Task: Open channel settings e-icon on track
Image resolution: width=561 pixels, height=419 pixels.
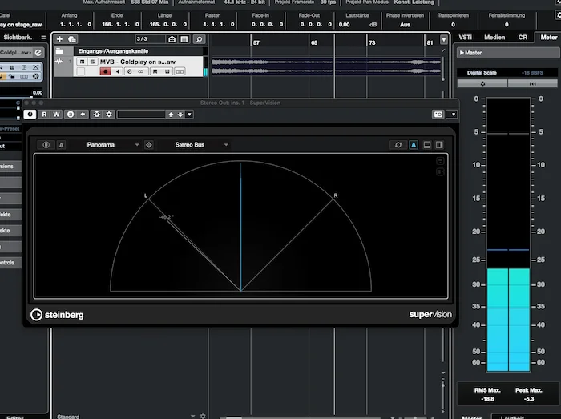Action: click(x=130, y=71)
